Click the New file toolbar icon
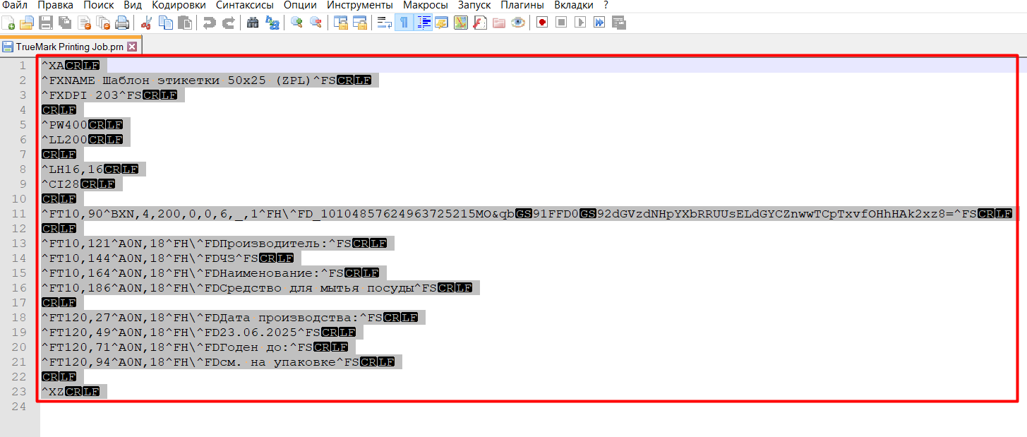1027x437 pixels. [x=8, y=23]
